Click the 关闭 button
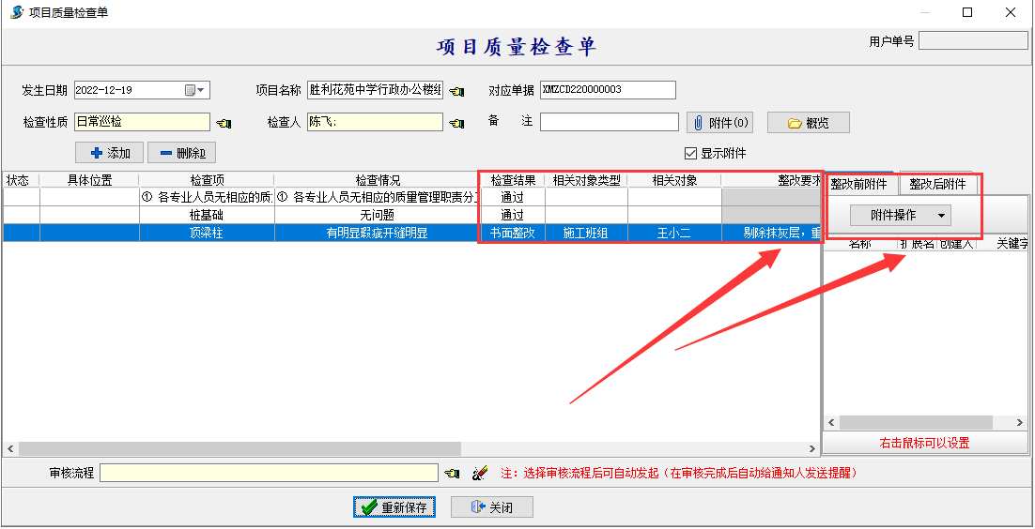Viewport: 1035px width, 529px height. pyautogui.click(x=492, y=507)
